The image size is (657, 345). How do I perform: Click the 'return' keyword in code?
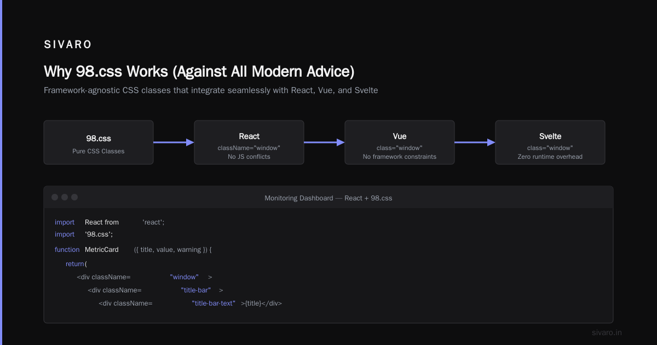click(x=75, y=264)
